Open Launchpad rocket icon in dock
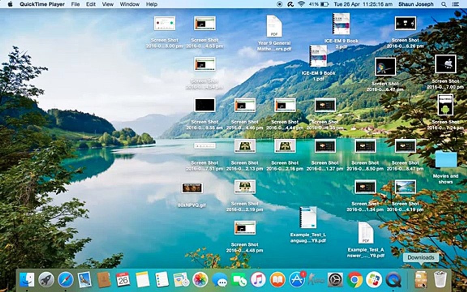 pyautogui.click(x=46, y=279)
